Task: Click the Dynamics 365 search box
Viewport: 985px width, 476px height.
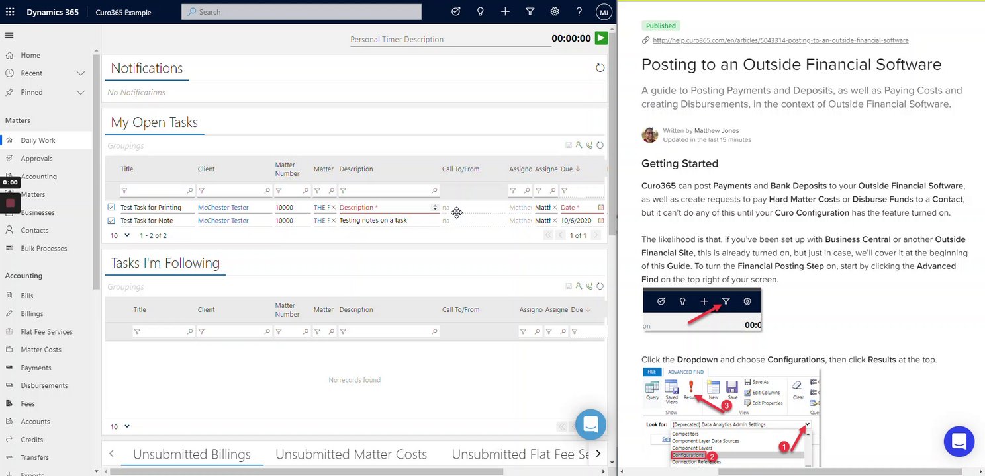Action: click(301, 12)
